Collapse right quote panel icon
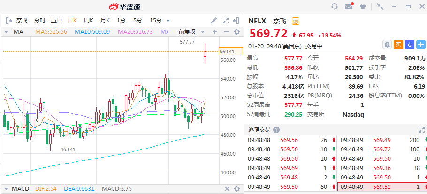427x194 pixels. coord(236,21)
